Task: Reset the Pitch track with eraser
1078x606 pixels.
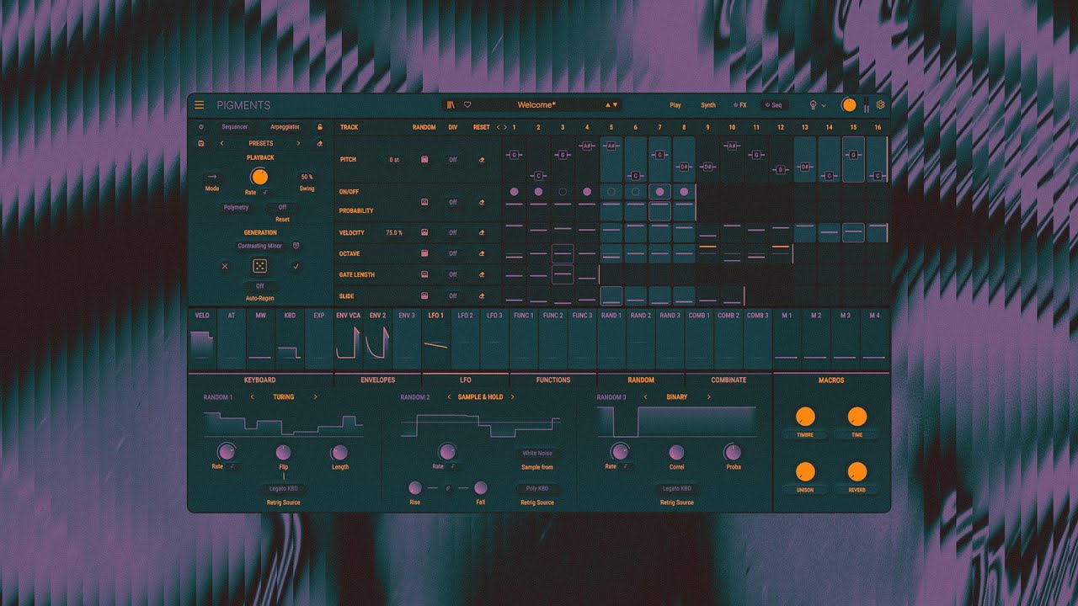Action: pos(482,159)
